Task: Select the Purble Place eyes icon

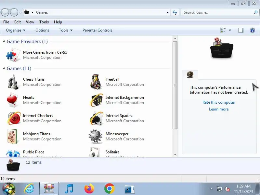Action: [13, 153]
